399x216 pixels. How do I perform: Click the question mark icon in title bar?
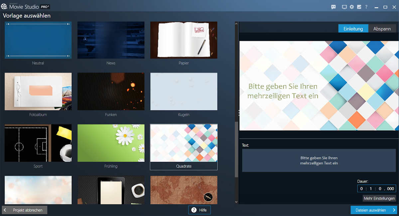[366, 7]
